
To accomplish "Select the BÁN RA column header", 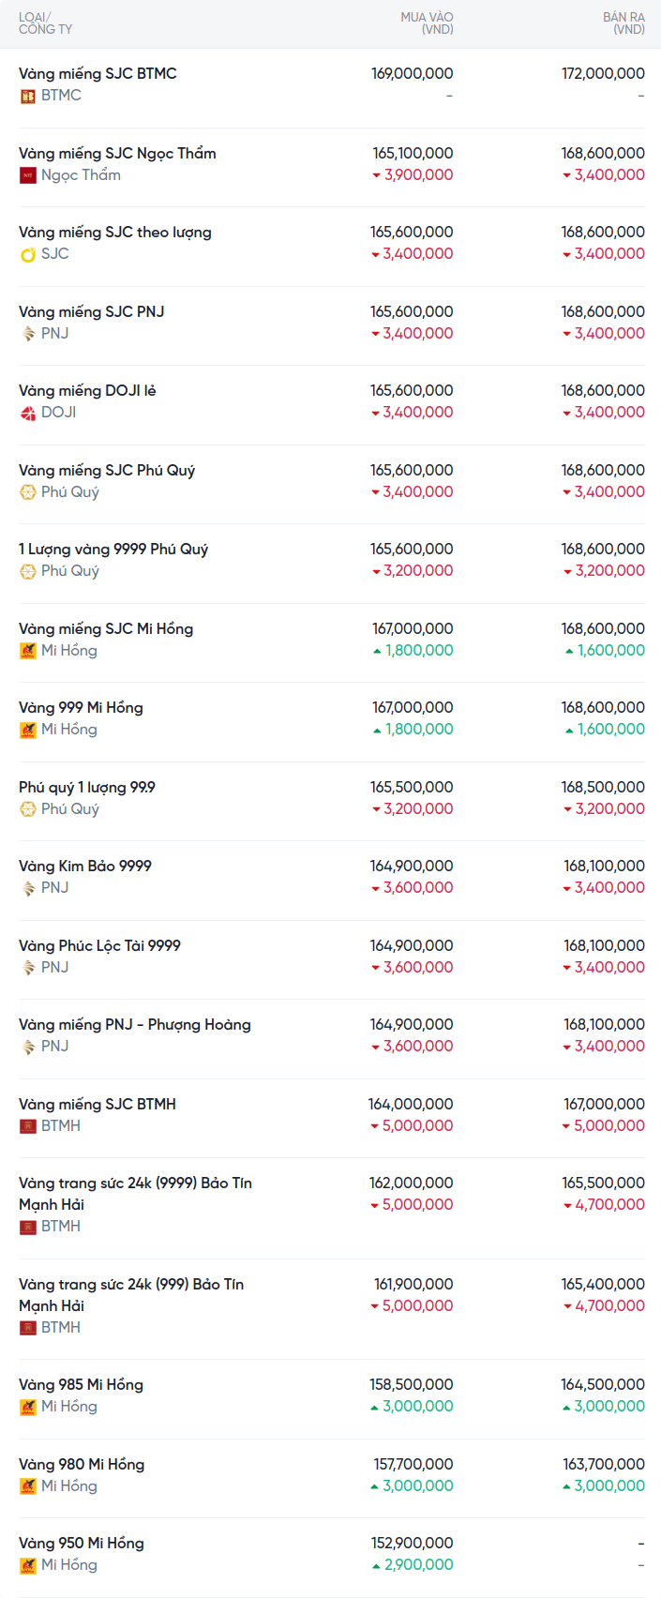I will tap(623, 23).
